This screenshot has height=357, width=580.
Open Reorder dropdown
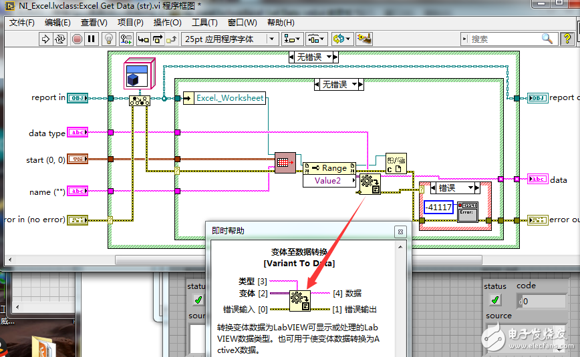(342, 39)
